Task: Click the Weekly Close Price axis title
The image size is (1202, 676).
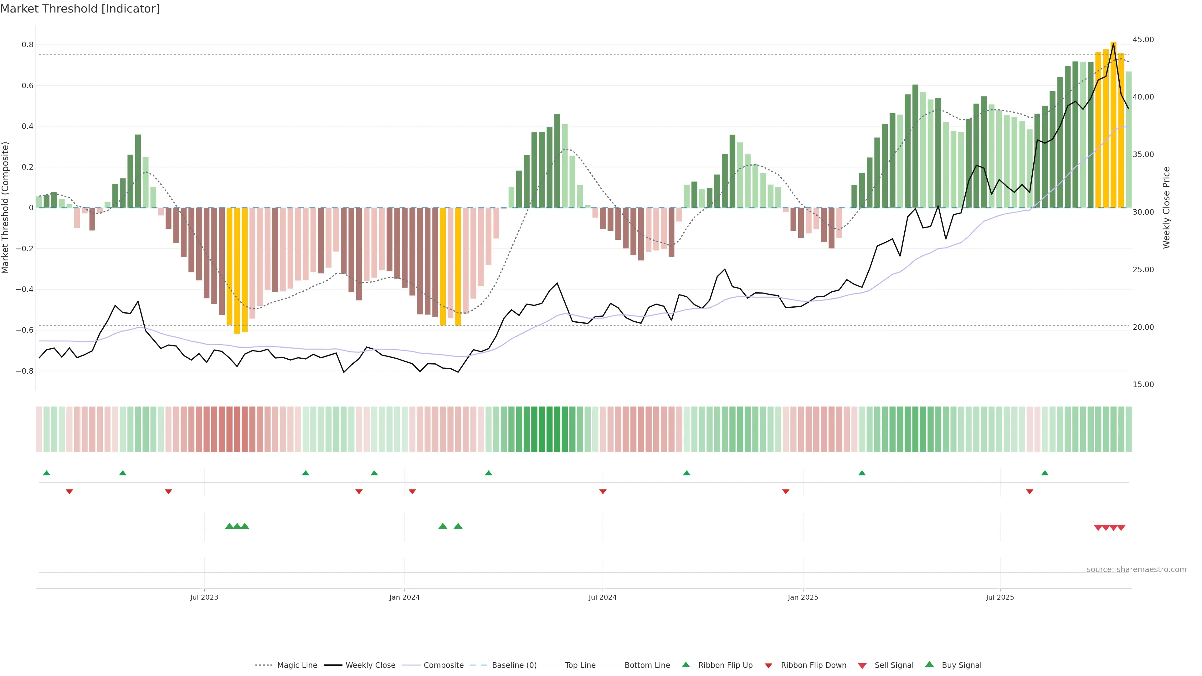Action: point(1167,207)
